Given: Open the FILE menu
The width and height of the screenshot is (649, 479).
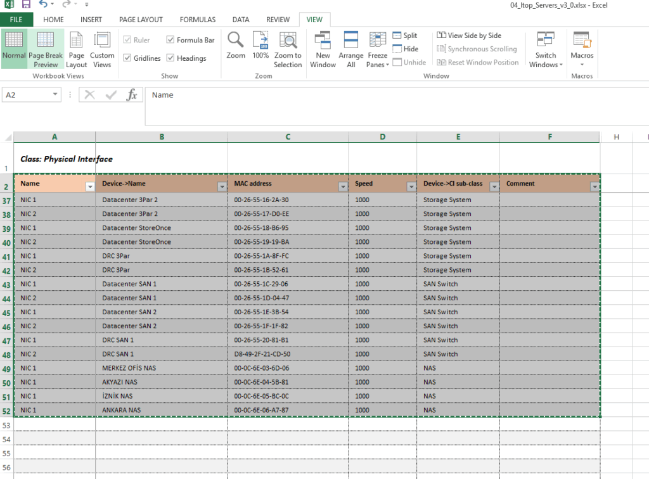Looking at the screenshot, I should pyautogui.click(x=16, y=20).
